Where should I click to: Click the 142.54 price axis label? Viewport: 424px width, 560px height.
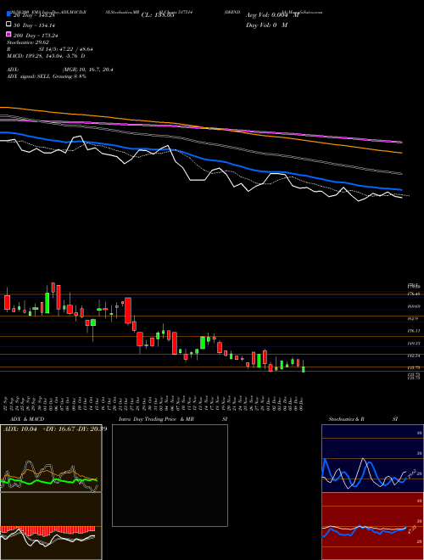point(414,356)
